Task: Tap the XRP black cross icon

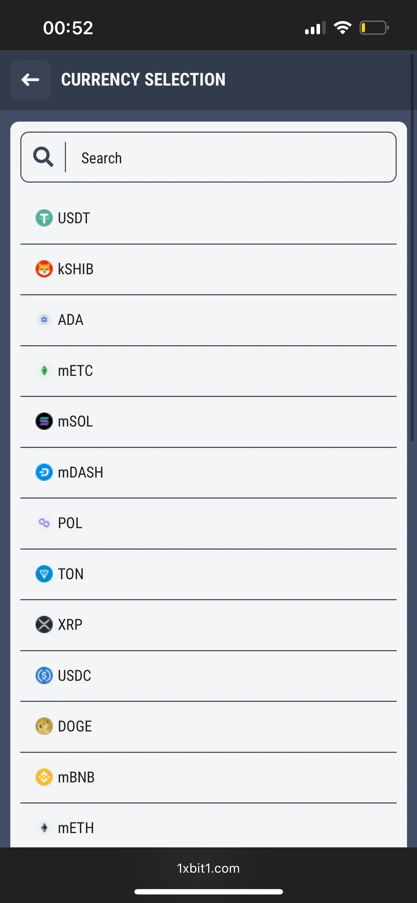Action: point(44,624)
